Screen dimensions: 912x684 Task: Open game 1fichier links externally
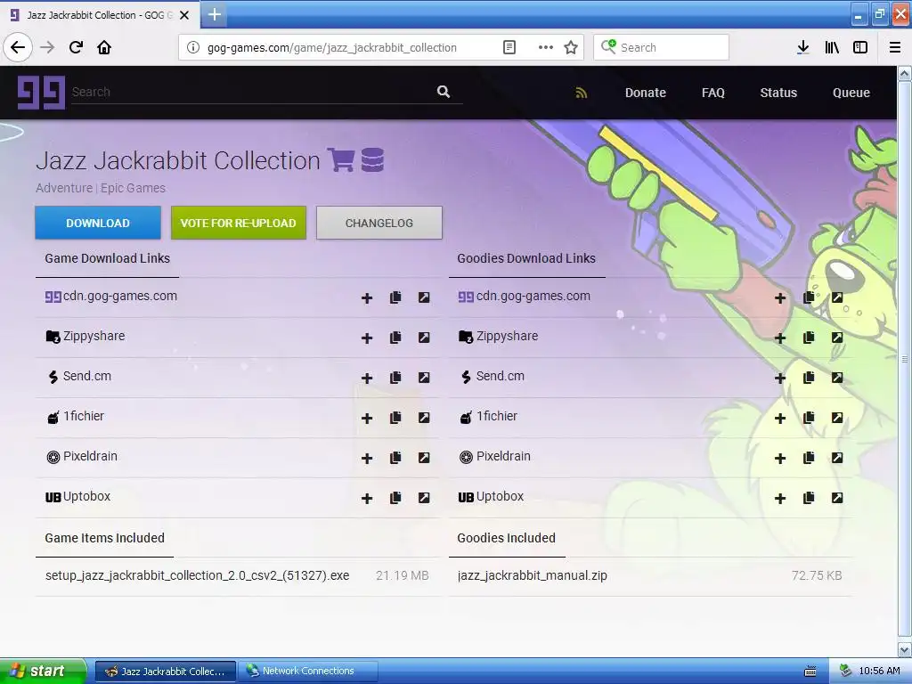(x=424, y=418)
